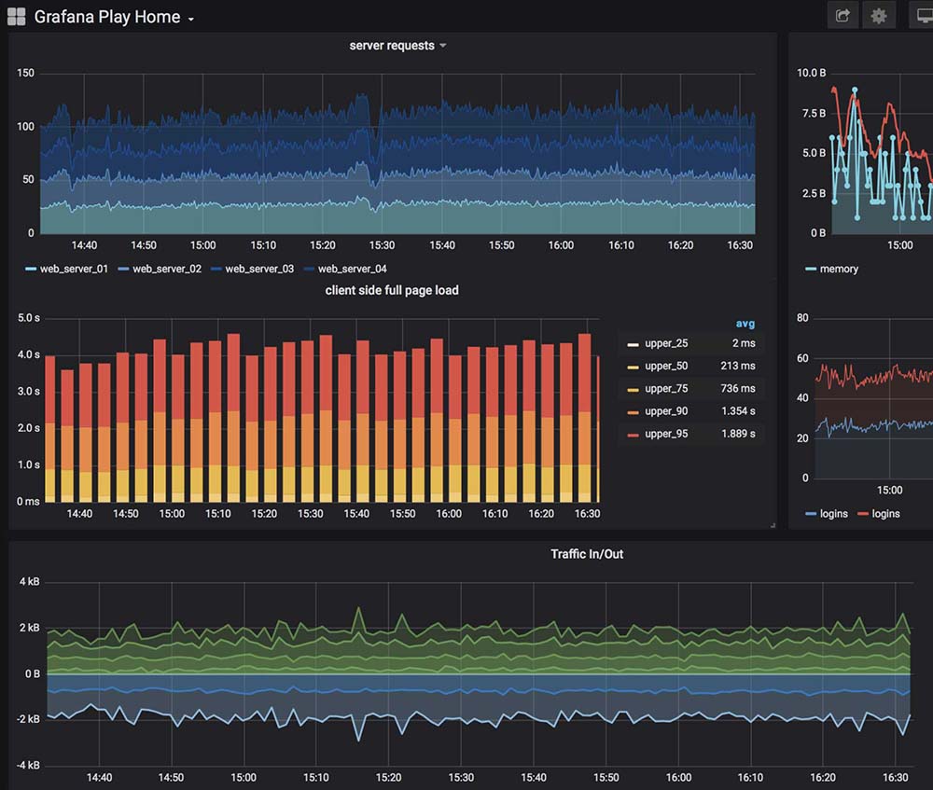Open the share dashboard icon
The height and width of the screenshot is (790, 933).
click(x=842, y=16)
